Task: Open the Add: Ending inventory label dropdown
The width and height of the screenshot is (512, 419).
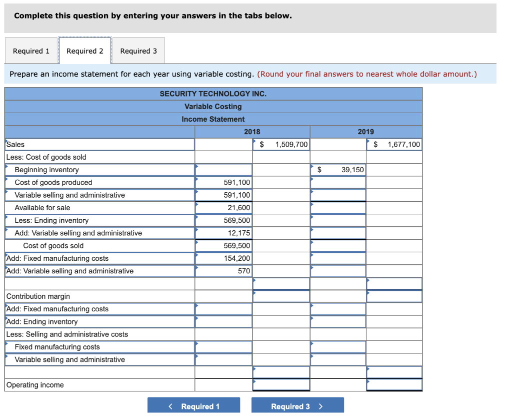Action: [100, 322]
